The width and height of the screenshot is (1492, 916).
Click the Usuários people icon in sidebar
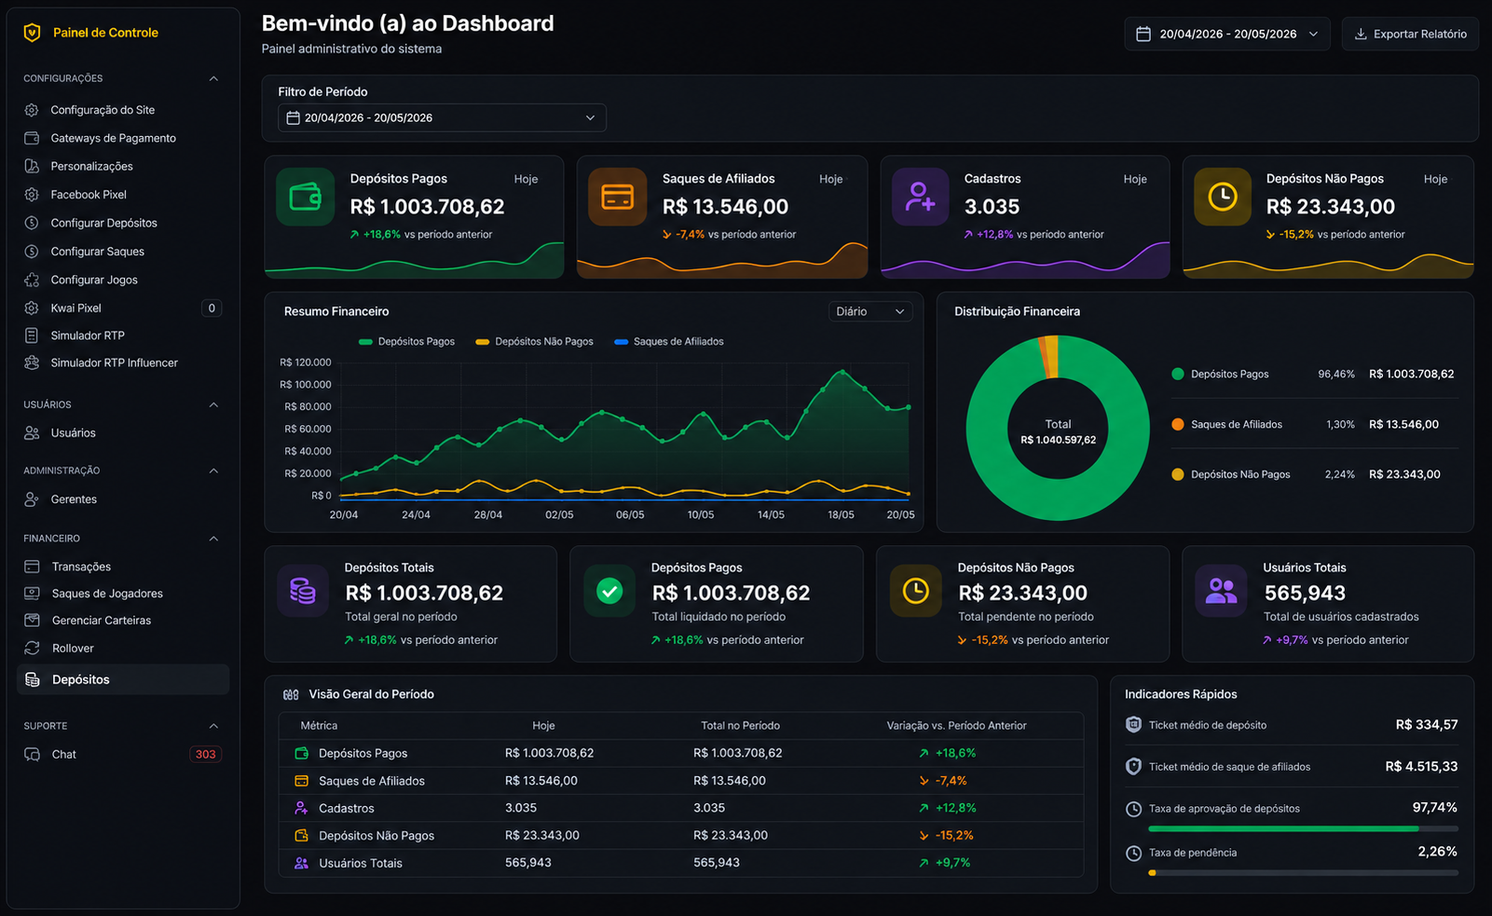pos(32,433)
